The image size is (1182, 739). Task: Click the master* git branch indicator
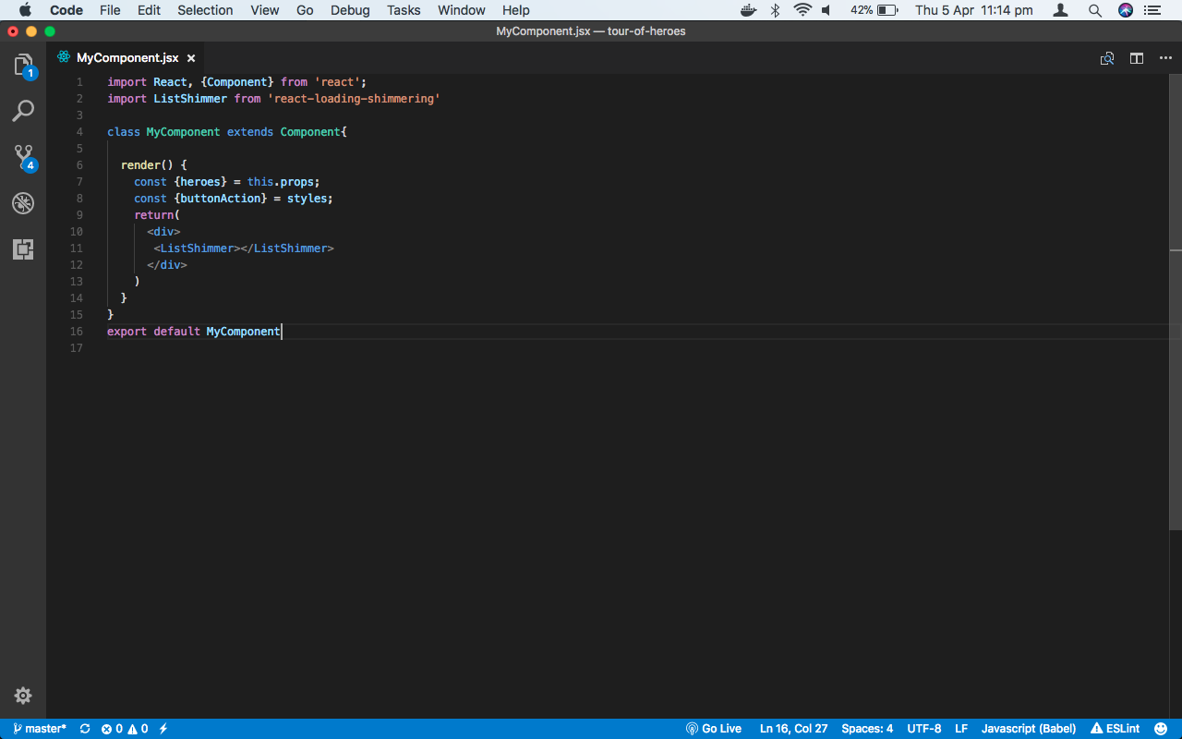[x=40, y=729]
